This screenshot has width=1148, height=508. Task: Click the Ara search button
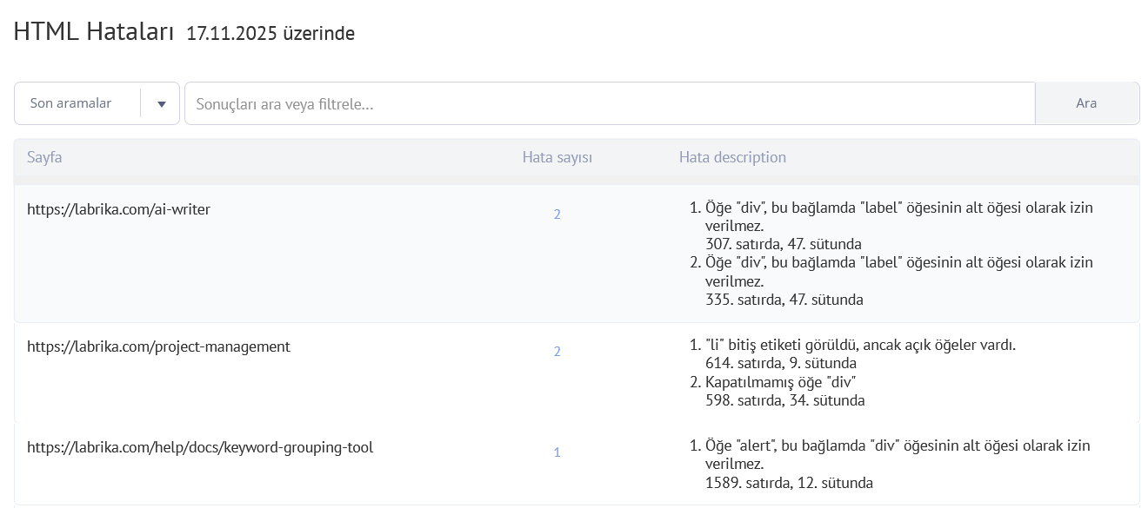click(1086, 102)
